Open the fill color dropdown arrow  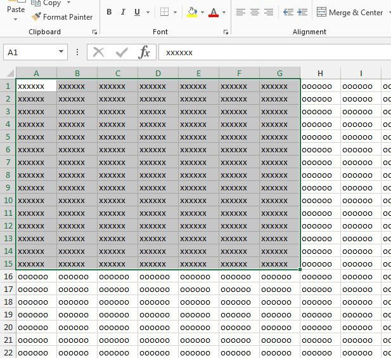pyautogui.click(x=202, y=12)
